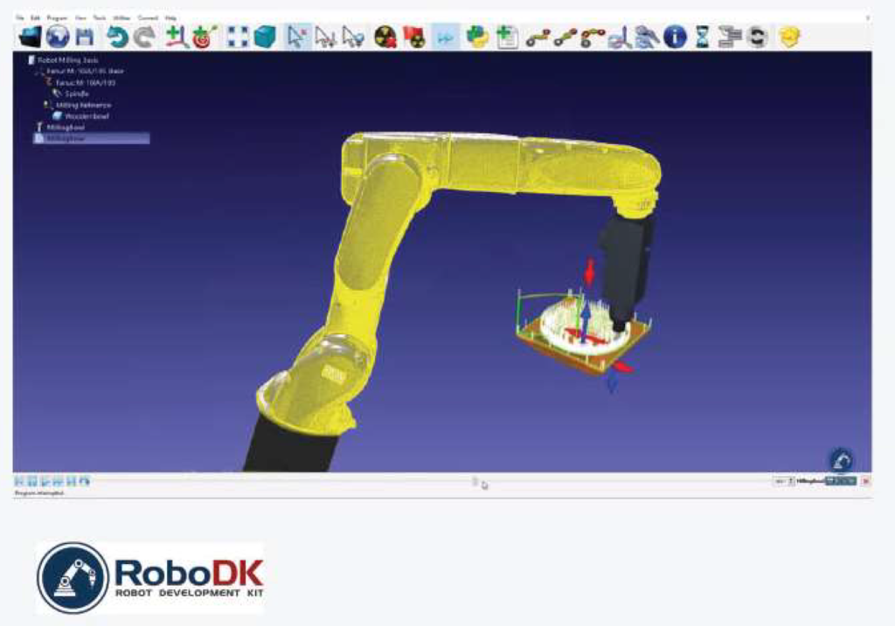
Task: Open the Tools menu
Action: pos(100,18)
